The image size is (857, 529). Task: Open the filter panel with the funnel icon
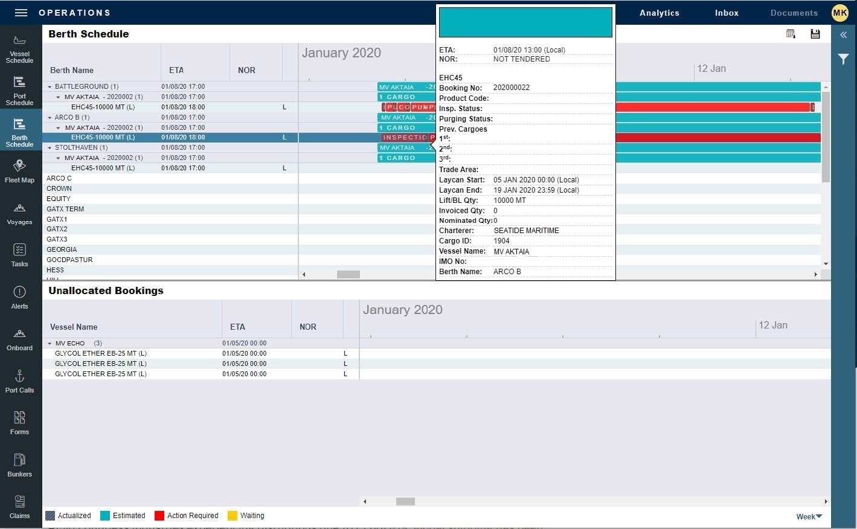[x=843, y=59]
